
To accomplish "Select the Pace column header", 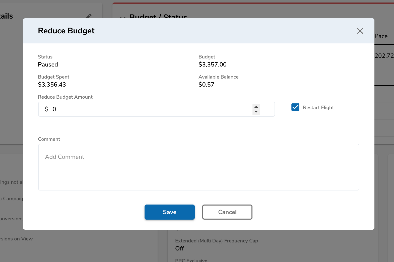I will pos(381,36).
